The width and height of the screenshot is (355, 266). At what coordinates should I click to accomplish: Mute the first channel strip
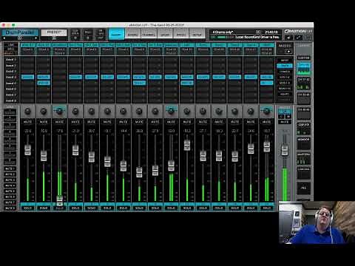(x=27, y=122)
